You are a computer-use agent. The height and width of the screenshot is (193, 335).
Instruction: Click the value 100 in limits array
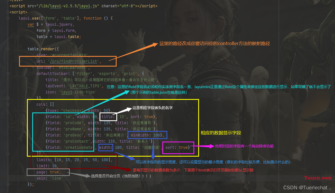click(x=105, y=160)
